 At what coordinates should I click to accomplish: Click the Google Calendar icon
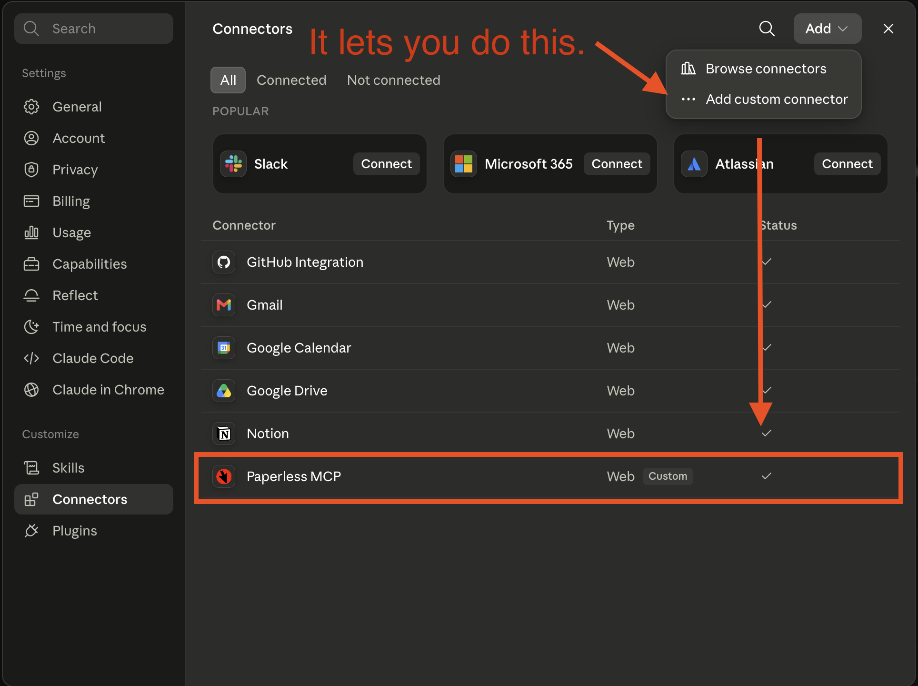(x=224, y=348)
